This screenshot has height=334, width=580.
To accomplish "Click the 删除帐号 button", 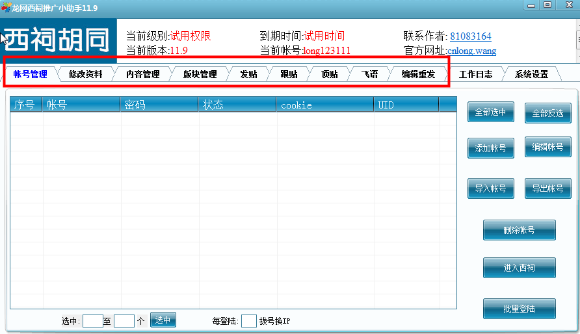I will coord(519,230).
